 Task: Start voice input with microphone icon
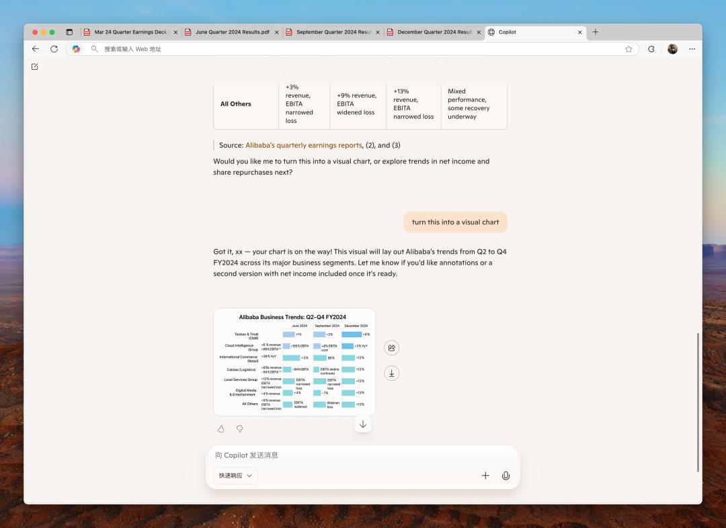[x=506, y=475]
